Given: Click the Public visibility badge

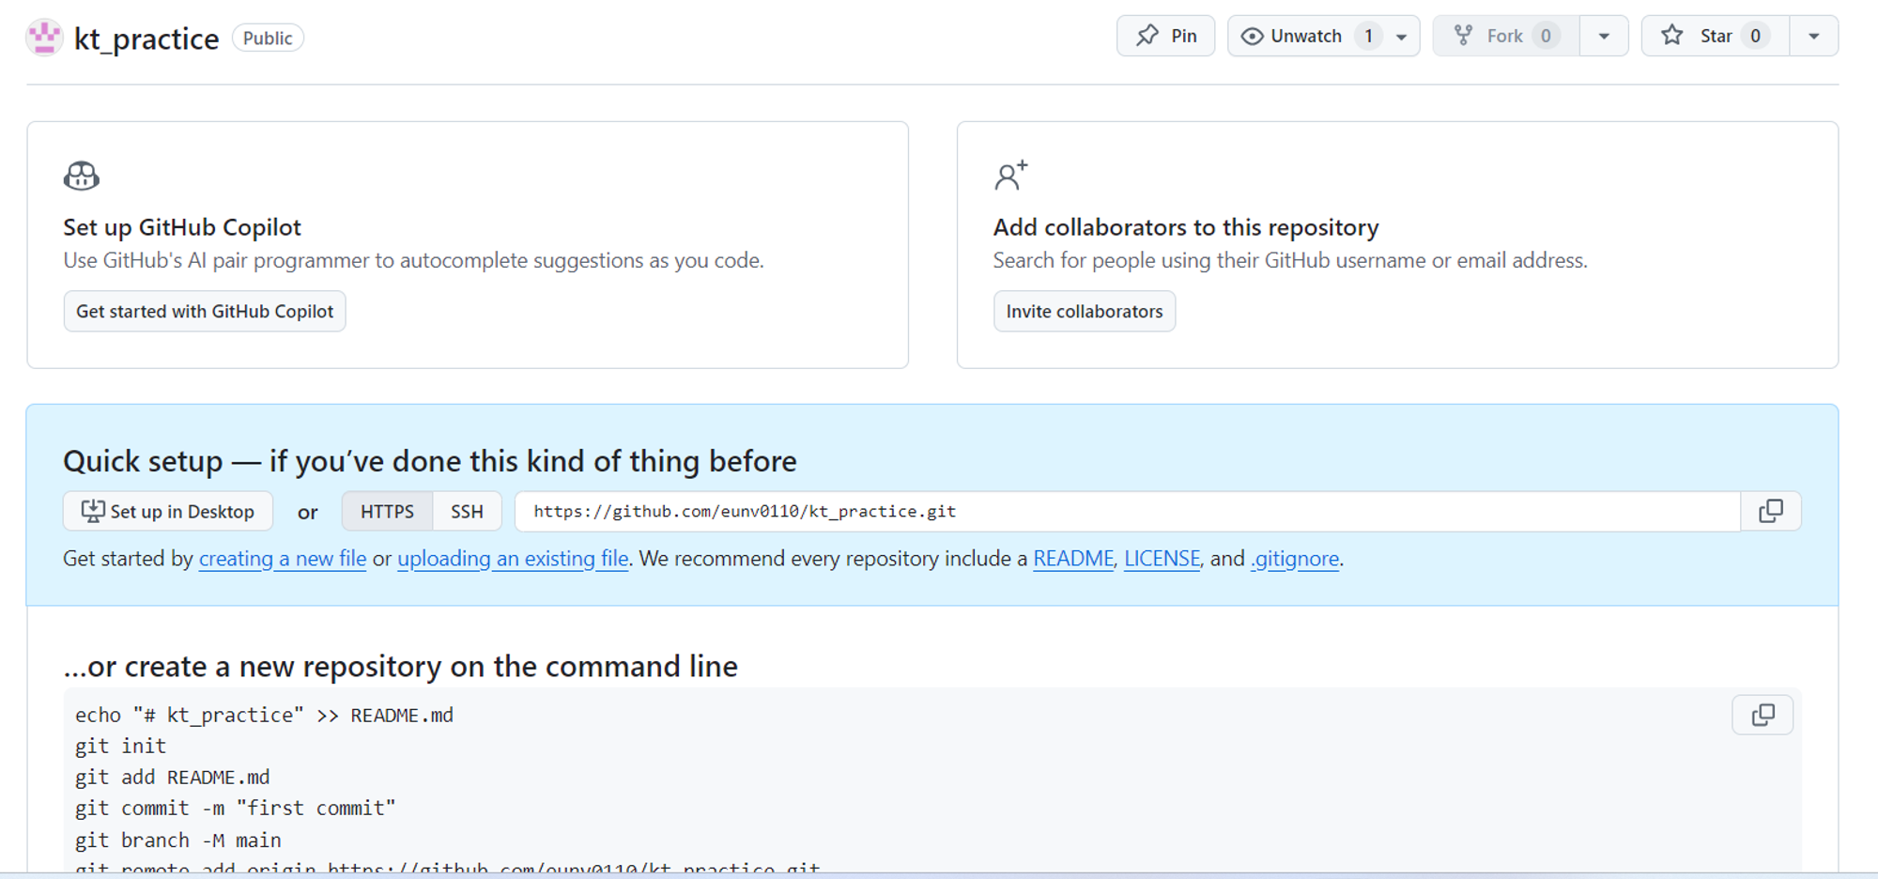Looking at the screenshot, I should [268, 39].
